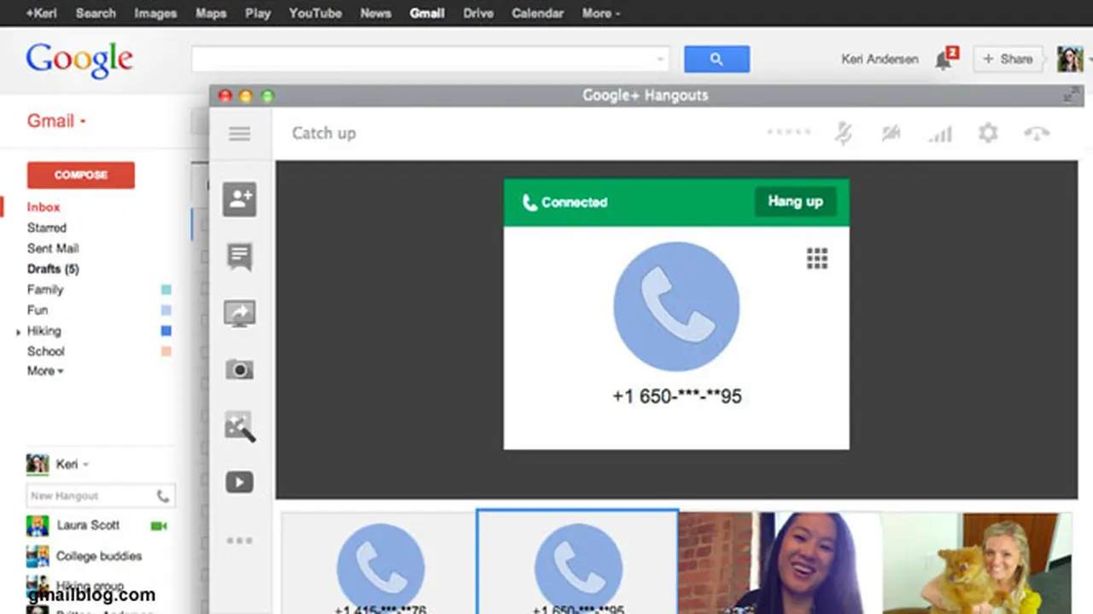
Task: Open Calendar in the Google bar
Action: [x=537, y=13]
